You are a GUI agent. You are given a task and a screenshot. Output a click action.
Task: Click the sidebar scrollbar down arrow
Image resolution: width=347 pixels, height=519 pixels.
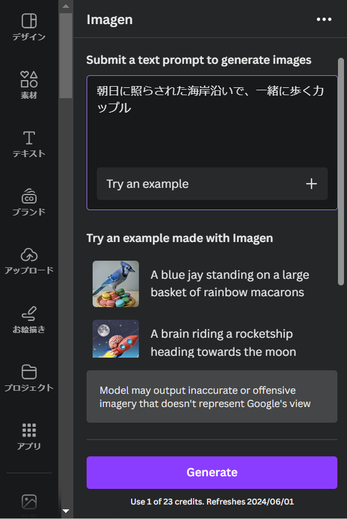(x=66, y=511)
